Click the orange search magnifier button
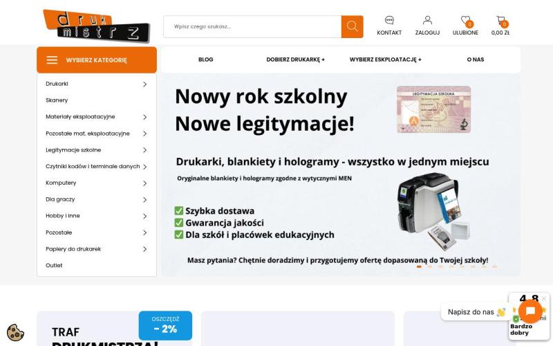Image resolution: width=553 pixels, height=346 pixels. [352, 26]
